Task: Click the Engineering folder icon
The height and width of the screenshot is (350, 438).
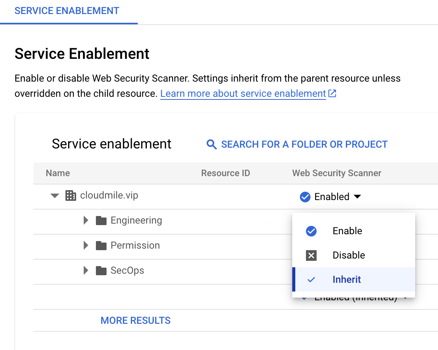Action: 101,221
